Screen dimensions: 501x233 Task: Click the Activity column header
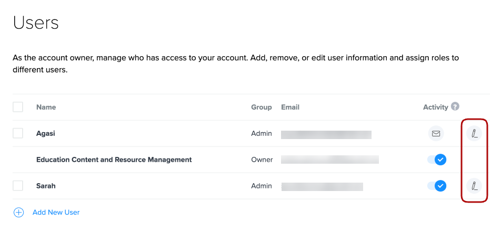[x=435, y=107]
